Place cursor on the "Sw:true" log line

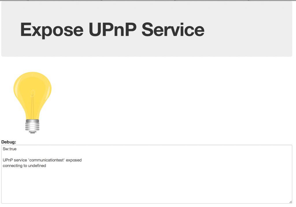point(10,149)
